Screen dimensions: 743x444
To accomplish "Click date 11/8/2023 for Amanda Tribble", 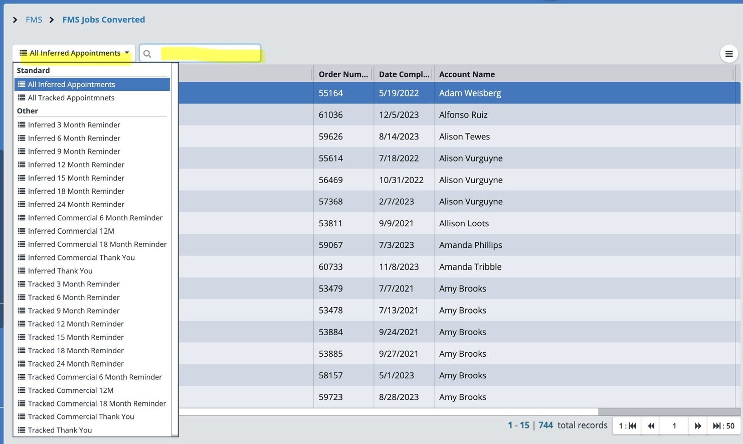I will tap(399, 267).
